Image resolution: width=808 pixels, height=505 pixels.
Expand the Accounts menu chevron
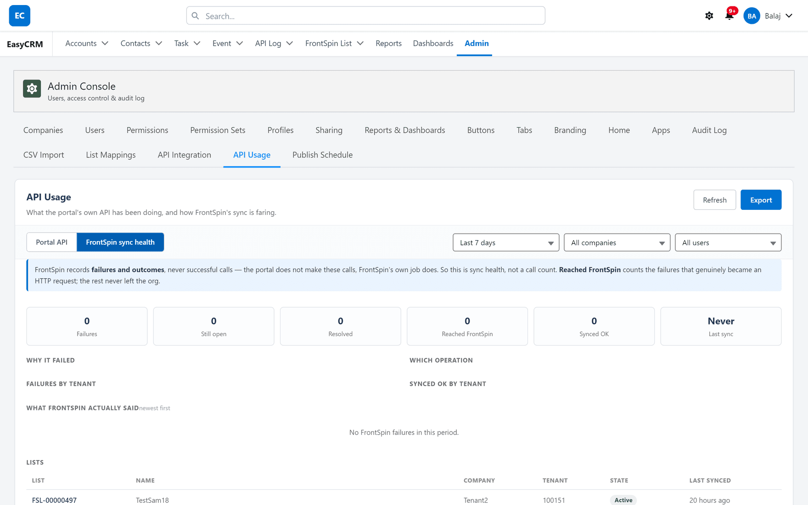(105, 43)
